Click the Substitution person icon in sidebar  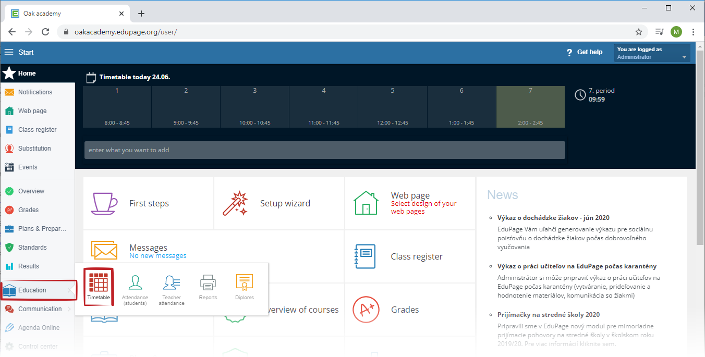[9, 149]
